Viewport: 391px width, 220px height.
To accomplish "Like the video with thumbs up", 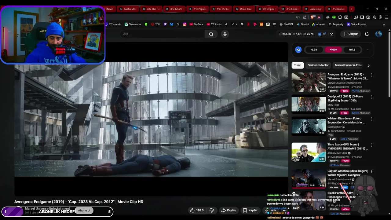I will 197,211.
